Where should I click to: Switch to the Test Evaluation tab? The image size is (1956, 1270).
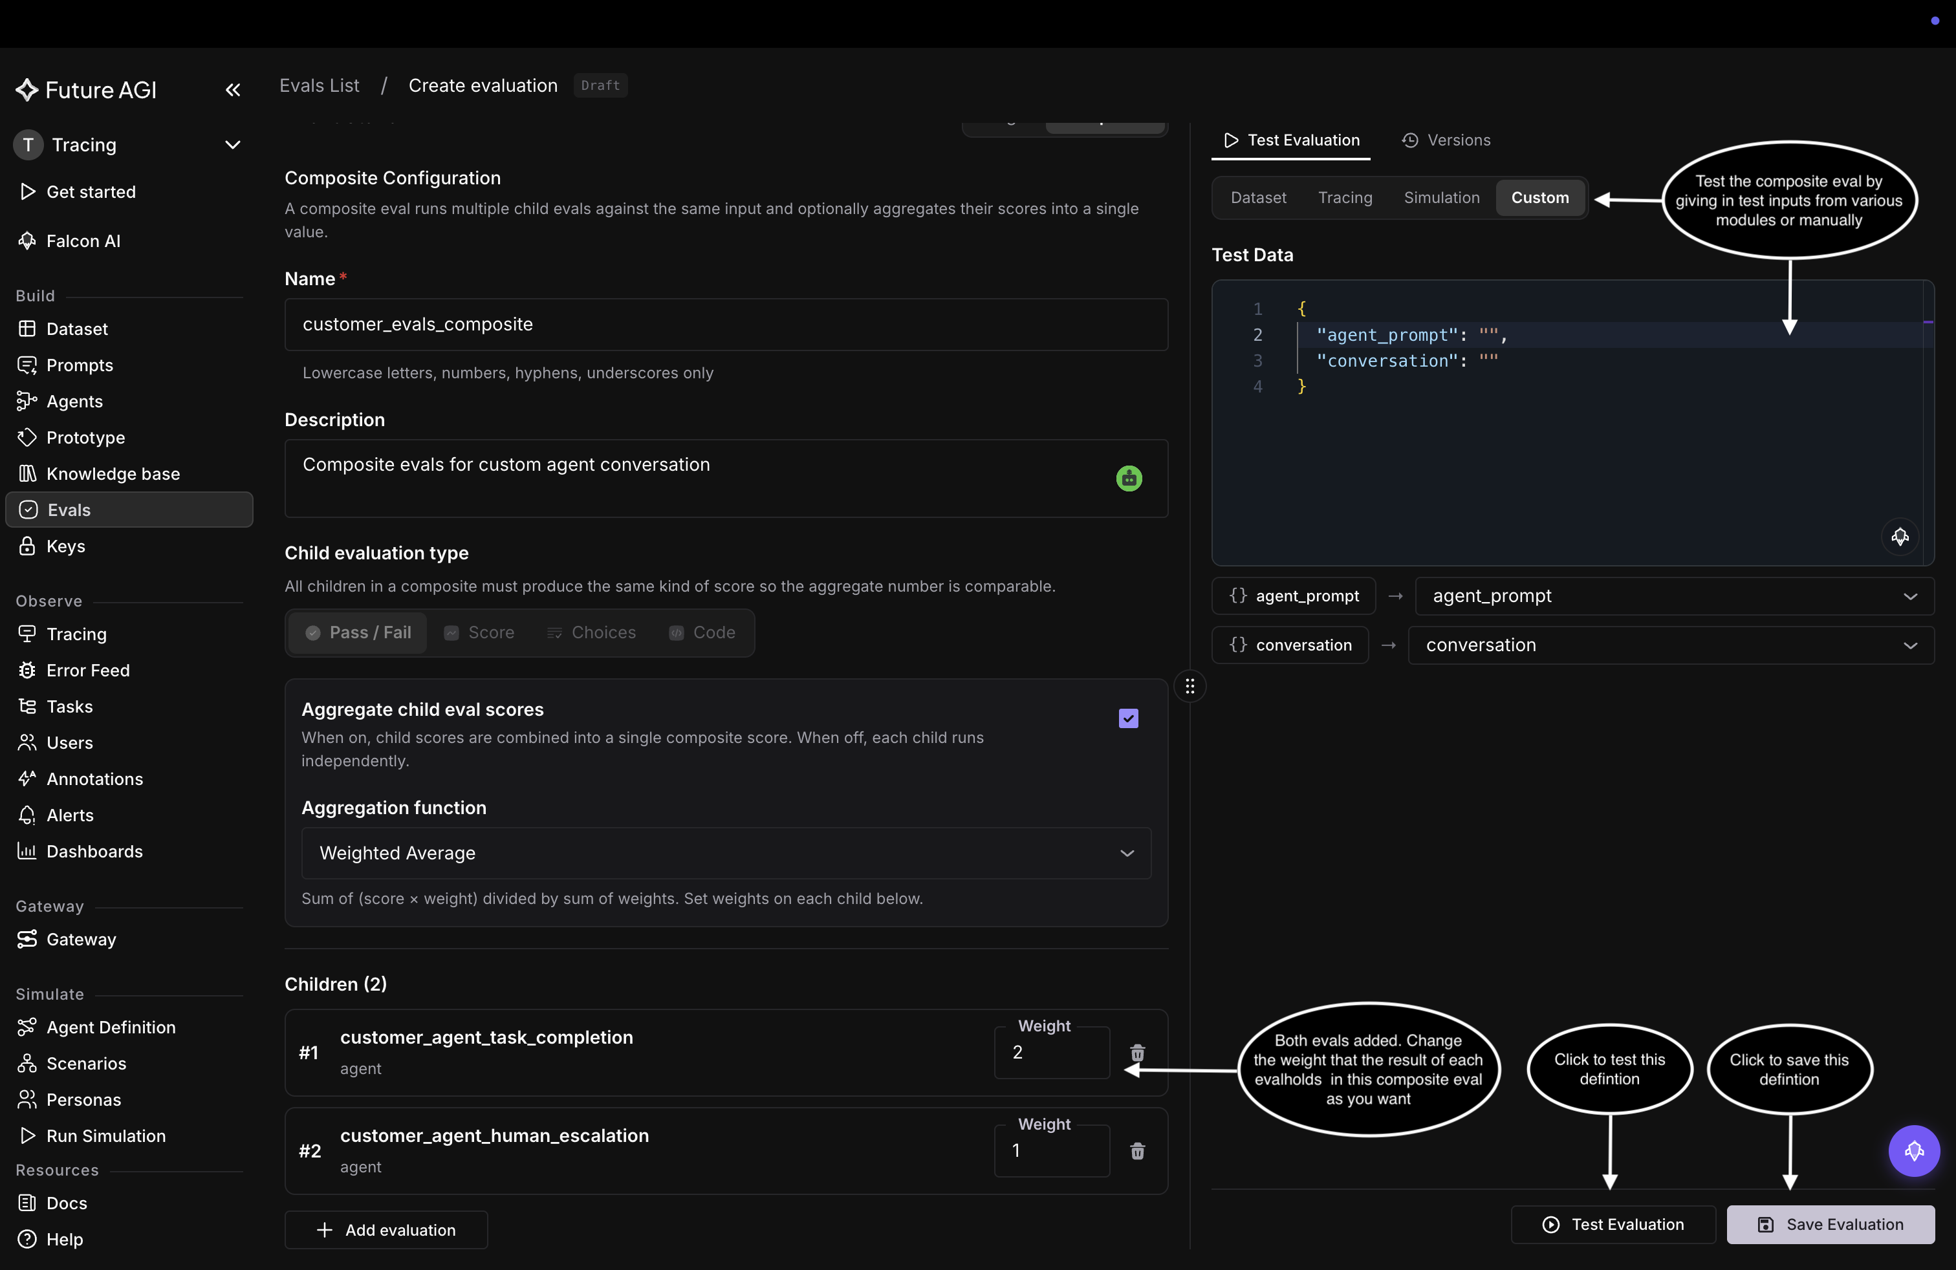pyautogui.click(x=1290, y=140)
